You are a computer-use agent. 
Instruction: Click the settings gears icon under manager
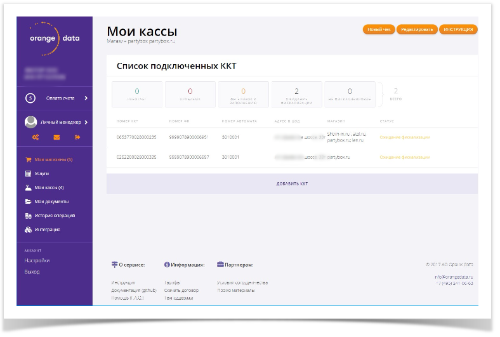coord(36,137)
